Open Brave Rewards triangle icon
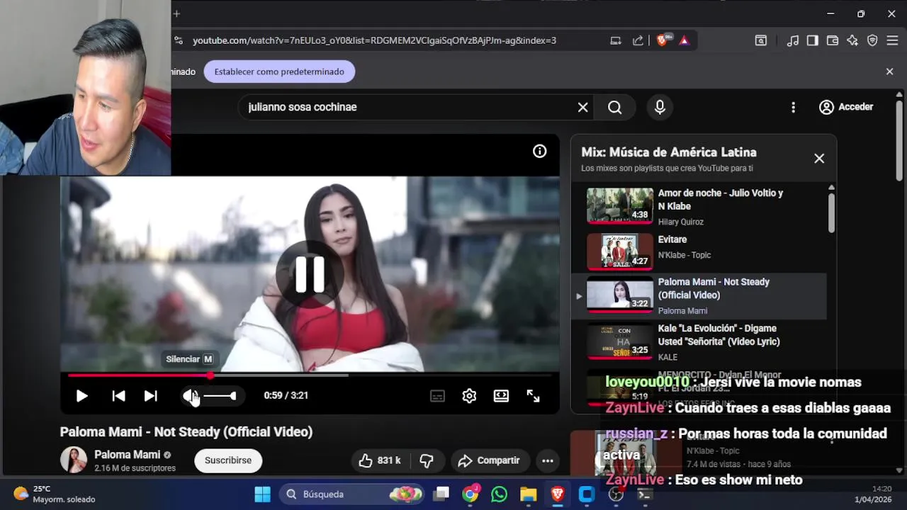This screenshot has height=510, width=907. (x=684, y=40)
